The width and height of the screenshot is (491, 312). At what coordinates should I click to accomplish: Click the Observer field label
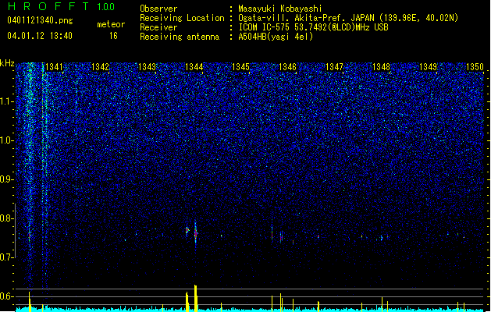coord(158,9)
